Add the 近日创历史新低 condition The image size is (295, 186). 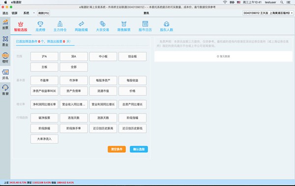[132, 128]
